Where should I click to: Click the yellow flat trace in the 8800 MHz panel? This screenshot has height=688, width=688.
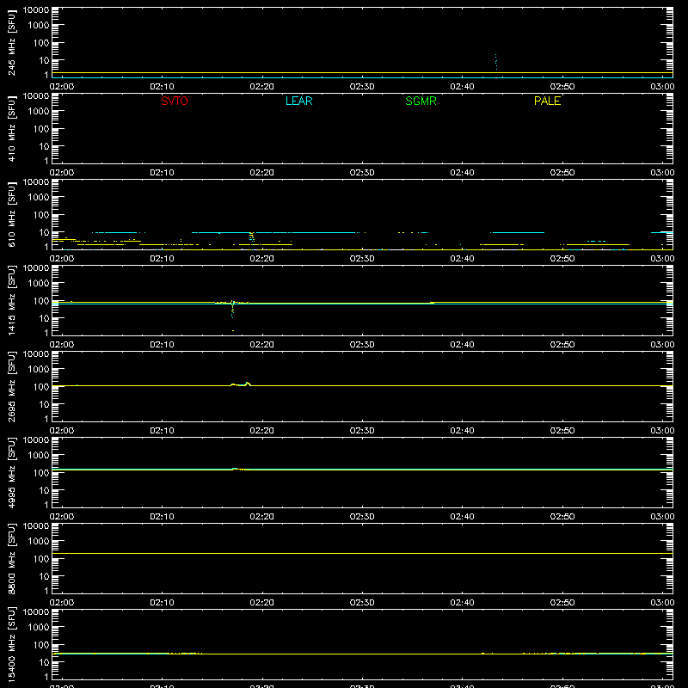point(362,553)
